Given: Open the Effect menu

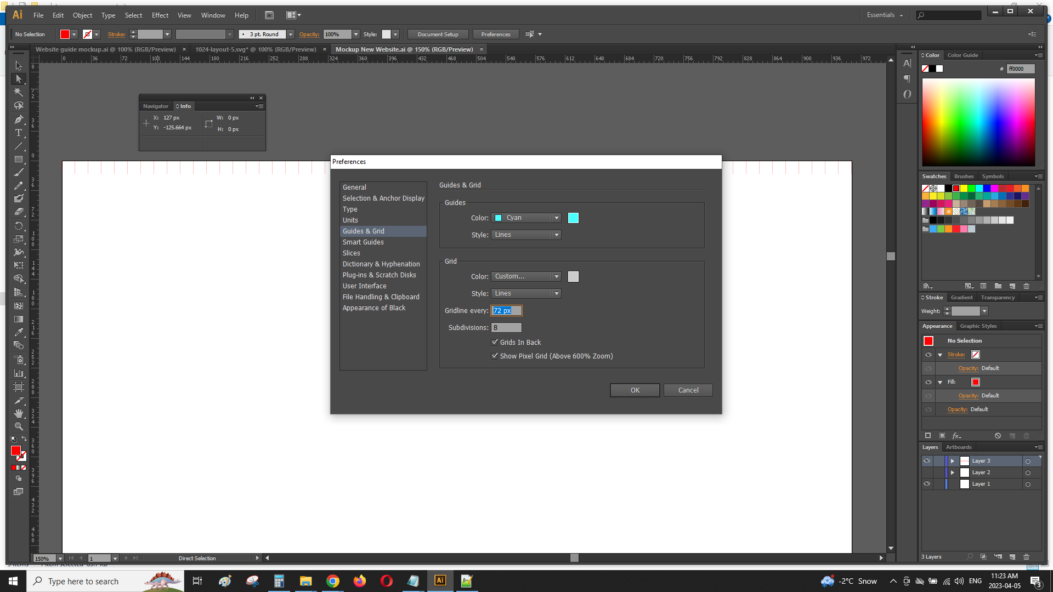Looking at the screenshot, I should (160, 15).
